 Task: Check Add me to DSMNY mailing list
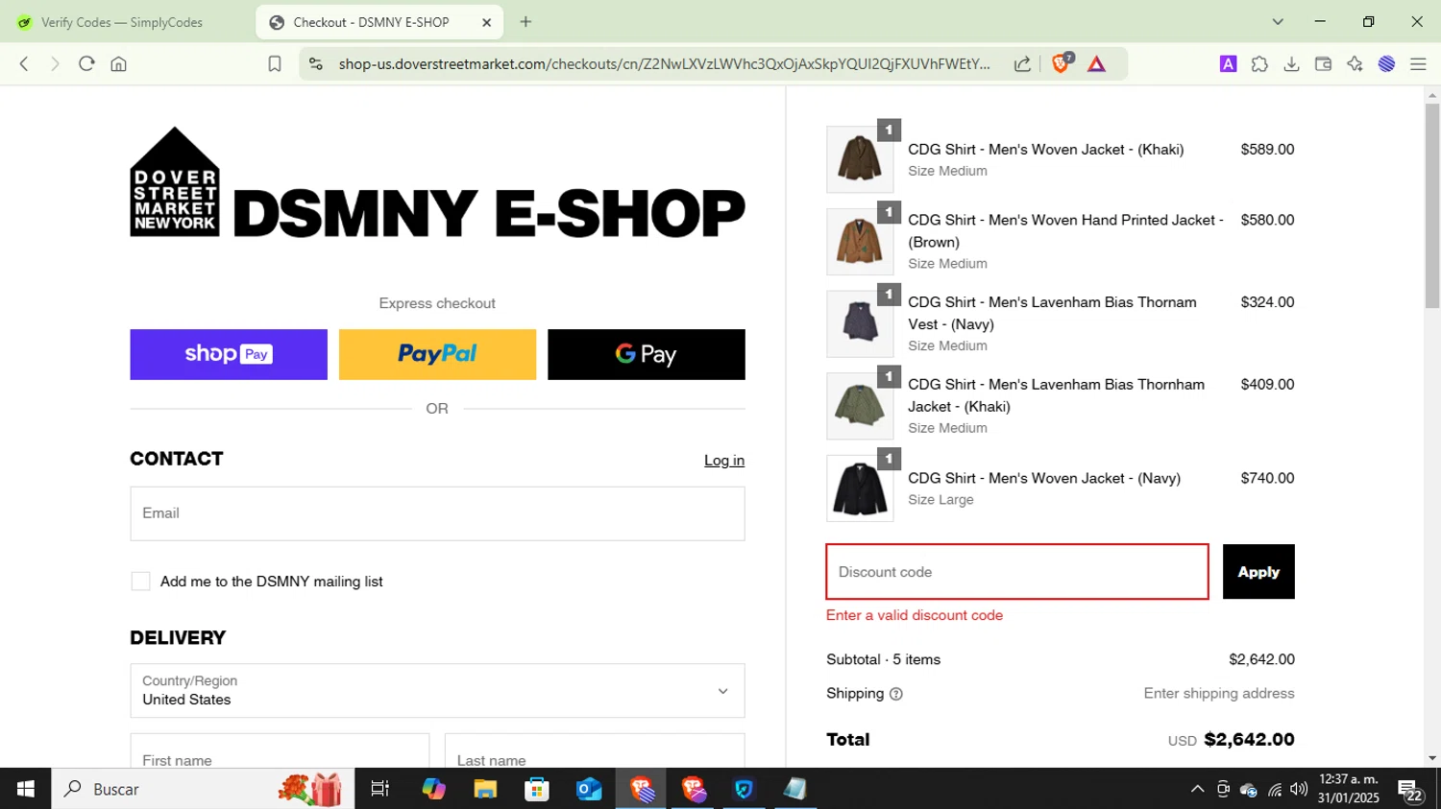pos(140,582)
